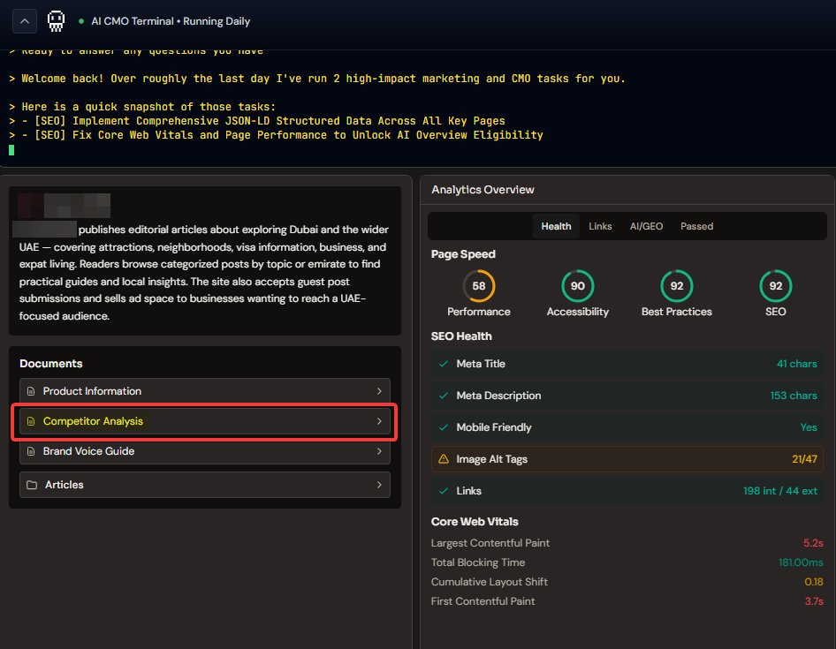Image resolution: width=836 pixels, height=649 pixels.
Task: Click the green running status dot
Action: [81, 21]
